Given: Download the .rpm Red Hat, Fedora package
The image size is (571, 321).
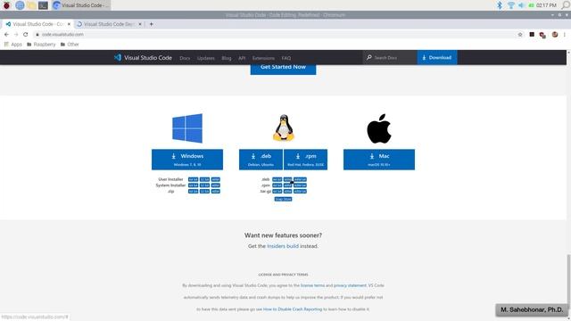Looking at the screenshot, I should (x=305, y=160).
